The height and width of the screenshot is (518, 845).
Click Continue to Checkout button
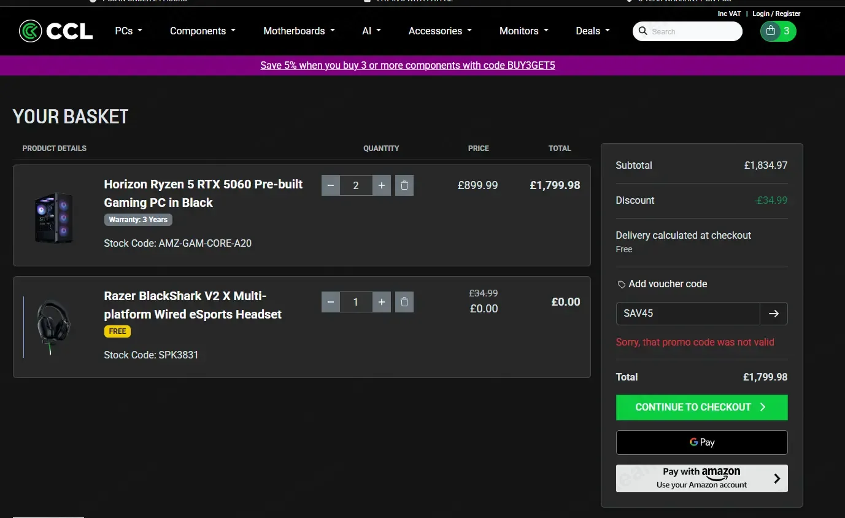point(701,408)
